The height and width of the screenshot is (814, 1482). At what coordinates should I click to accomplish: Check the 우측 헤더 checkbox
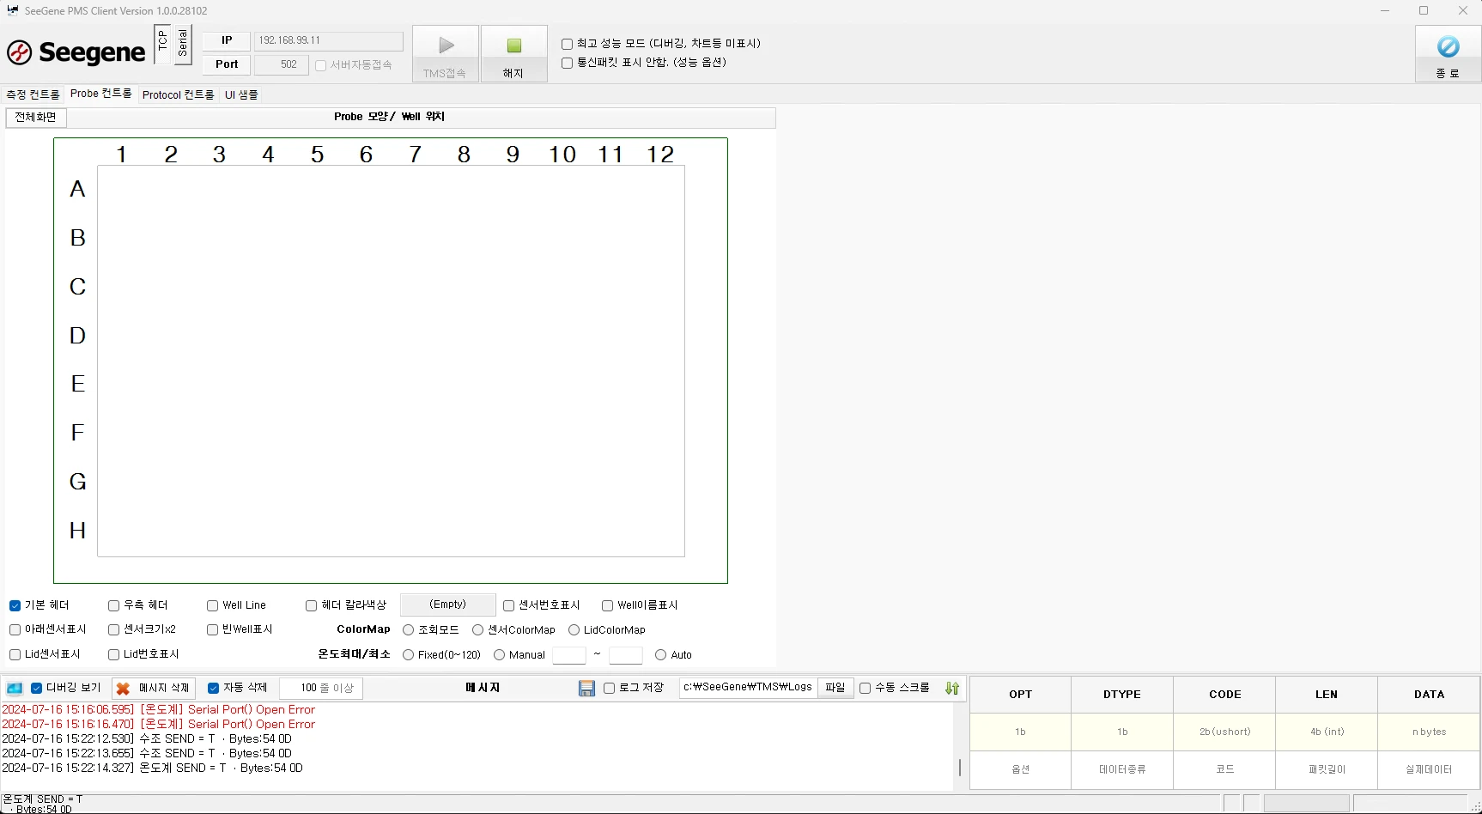(113, 605)
